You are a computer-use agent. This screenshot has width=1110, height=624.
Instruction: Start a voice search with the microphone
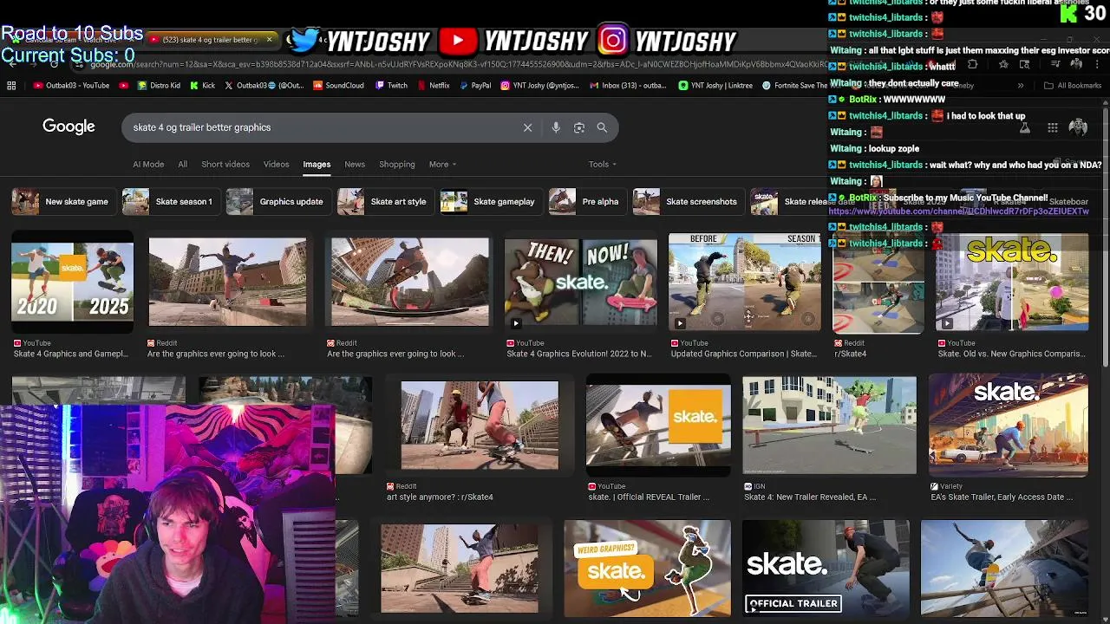tap(556, 127)
